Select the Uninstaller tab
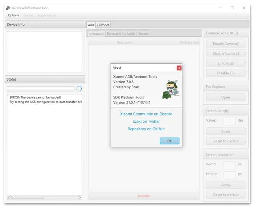Screen dimensions: 254x207 tap(97, 34)
